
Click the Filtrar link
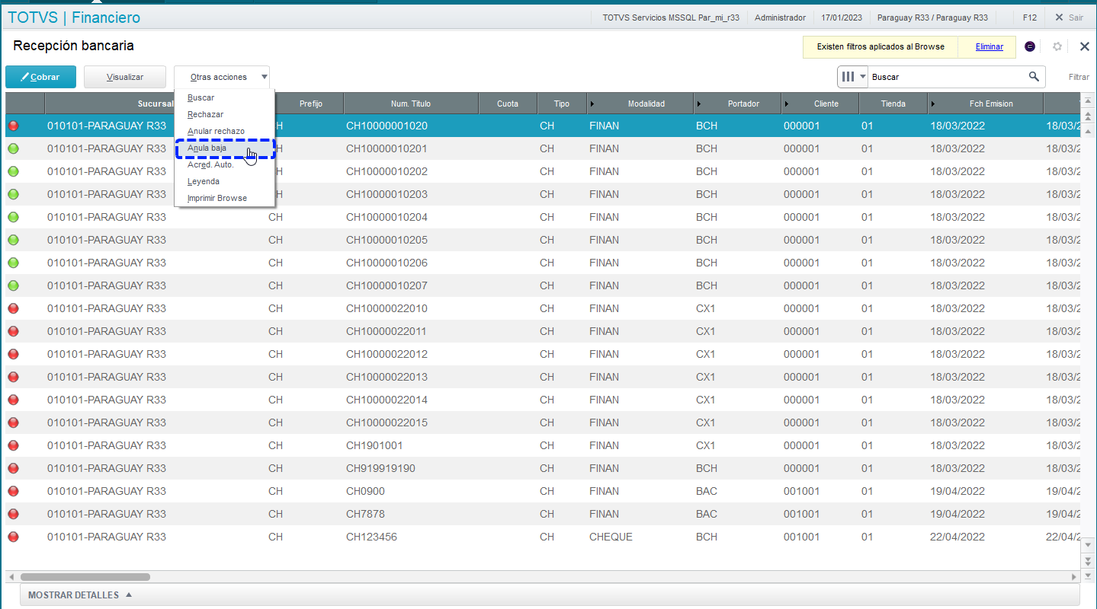point(1078,77)
